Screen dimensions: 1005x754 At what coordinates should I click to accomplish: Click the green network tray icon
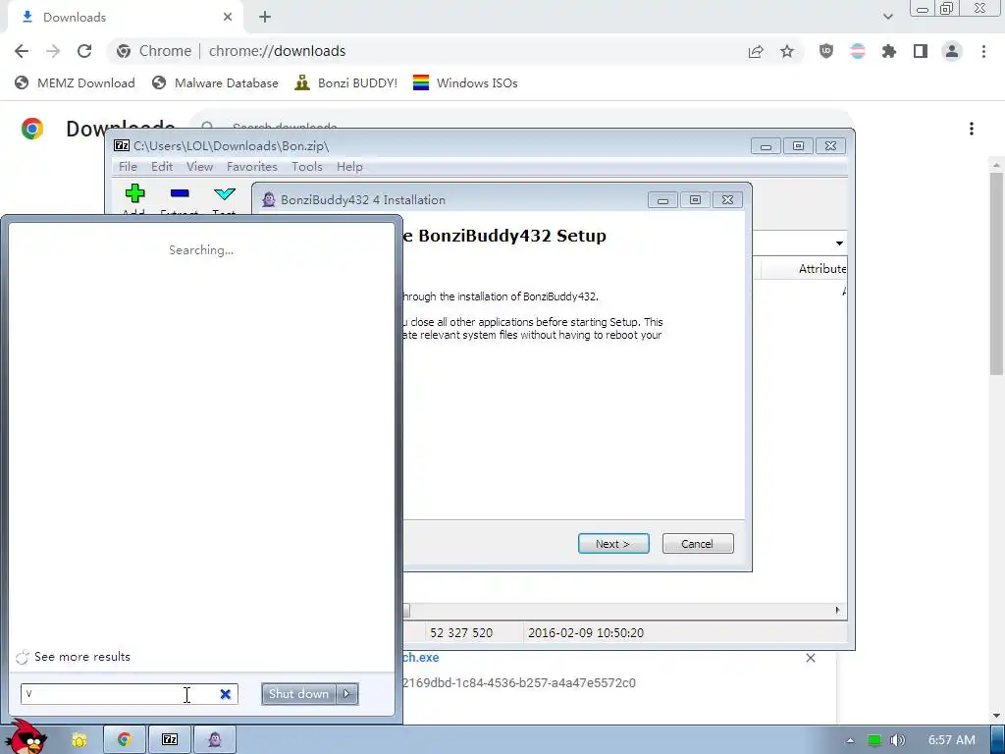[874, 740]
